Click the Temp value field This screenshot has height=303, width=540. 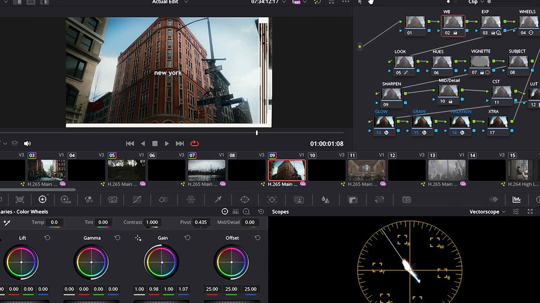[x=54, y=222]
